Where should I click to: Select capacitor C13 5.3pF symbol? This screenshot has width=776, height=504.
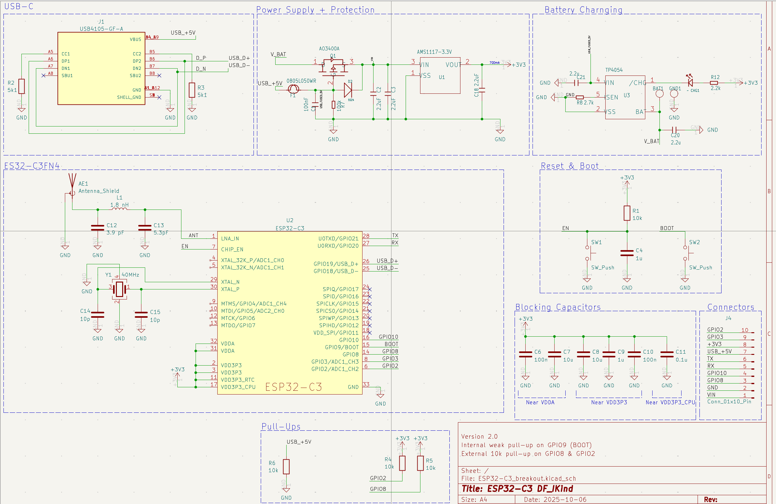tap(145, 228)
